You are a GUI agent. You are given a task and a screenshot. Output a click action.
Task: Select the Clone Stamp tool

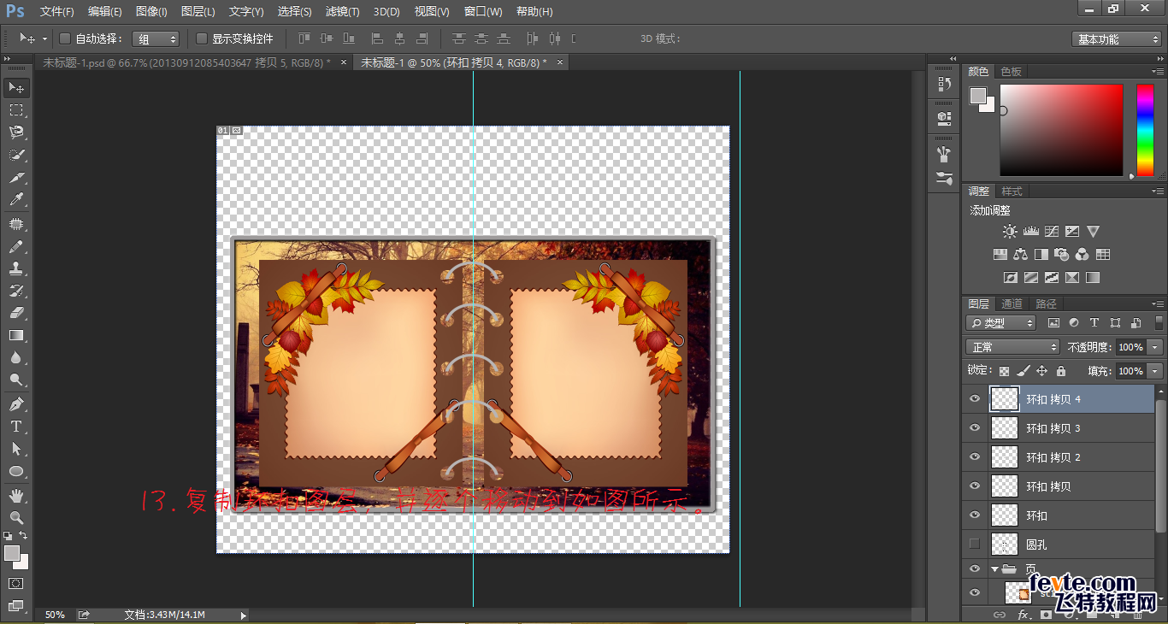[16, 268]
